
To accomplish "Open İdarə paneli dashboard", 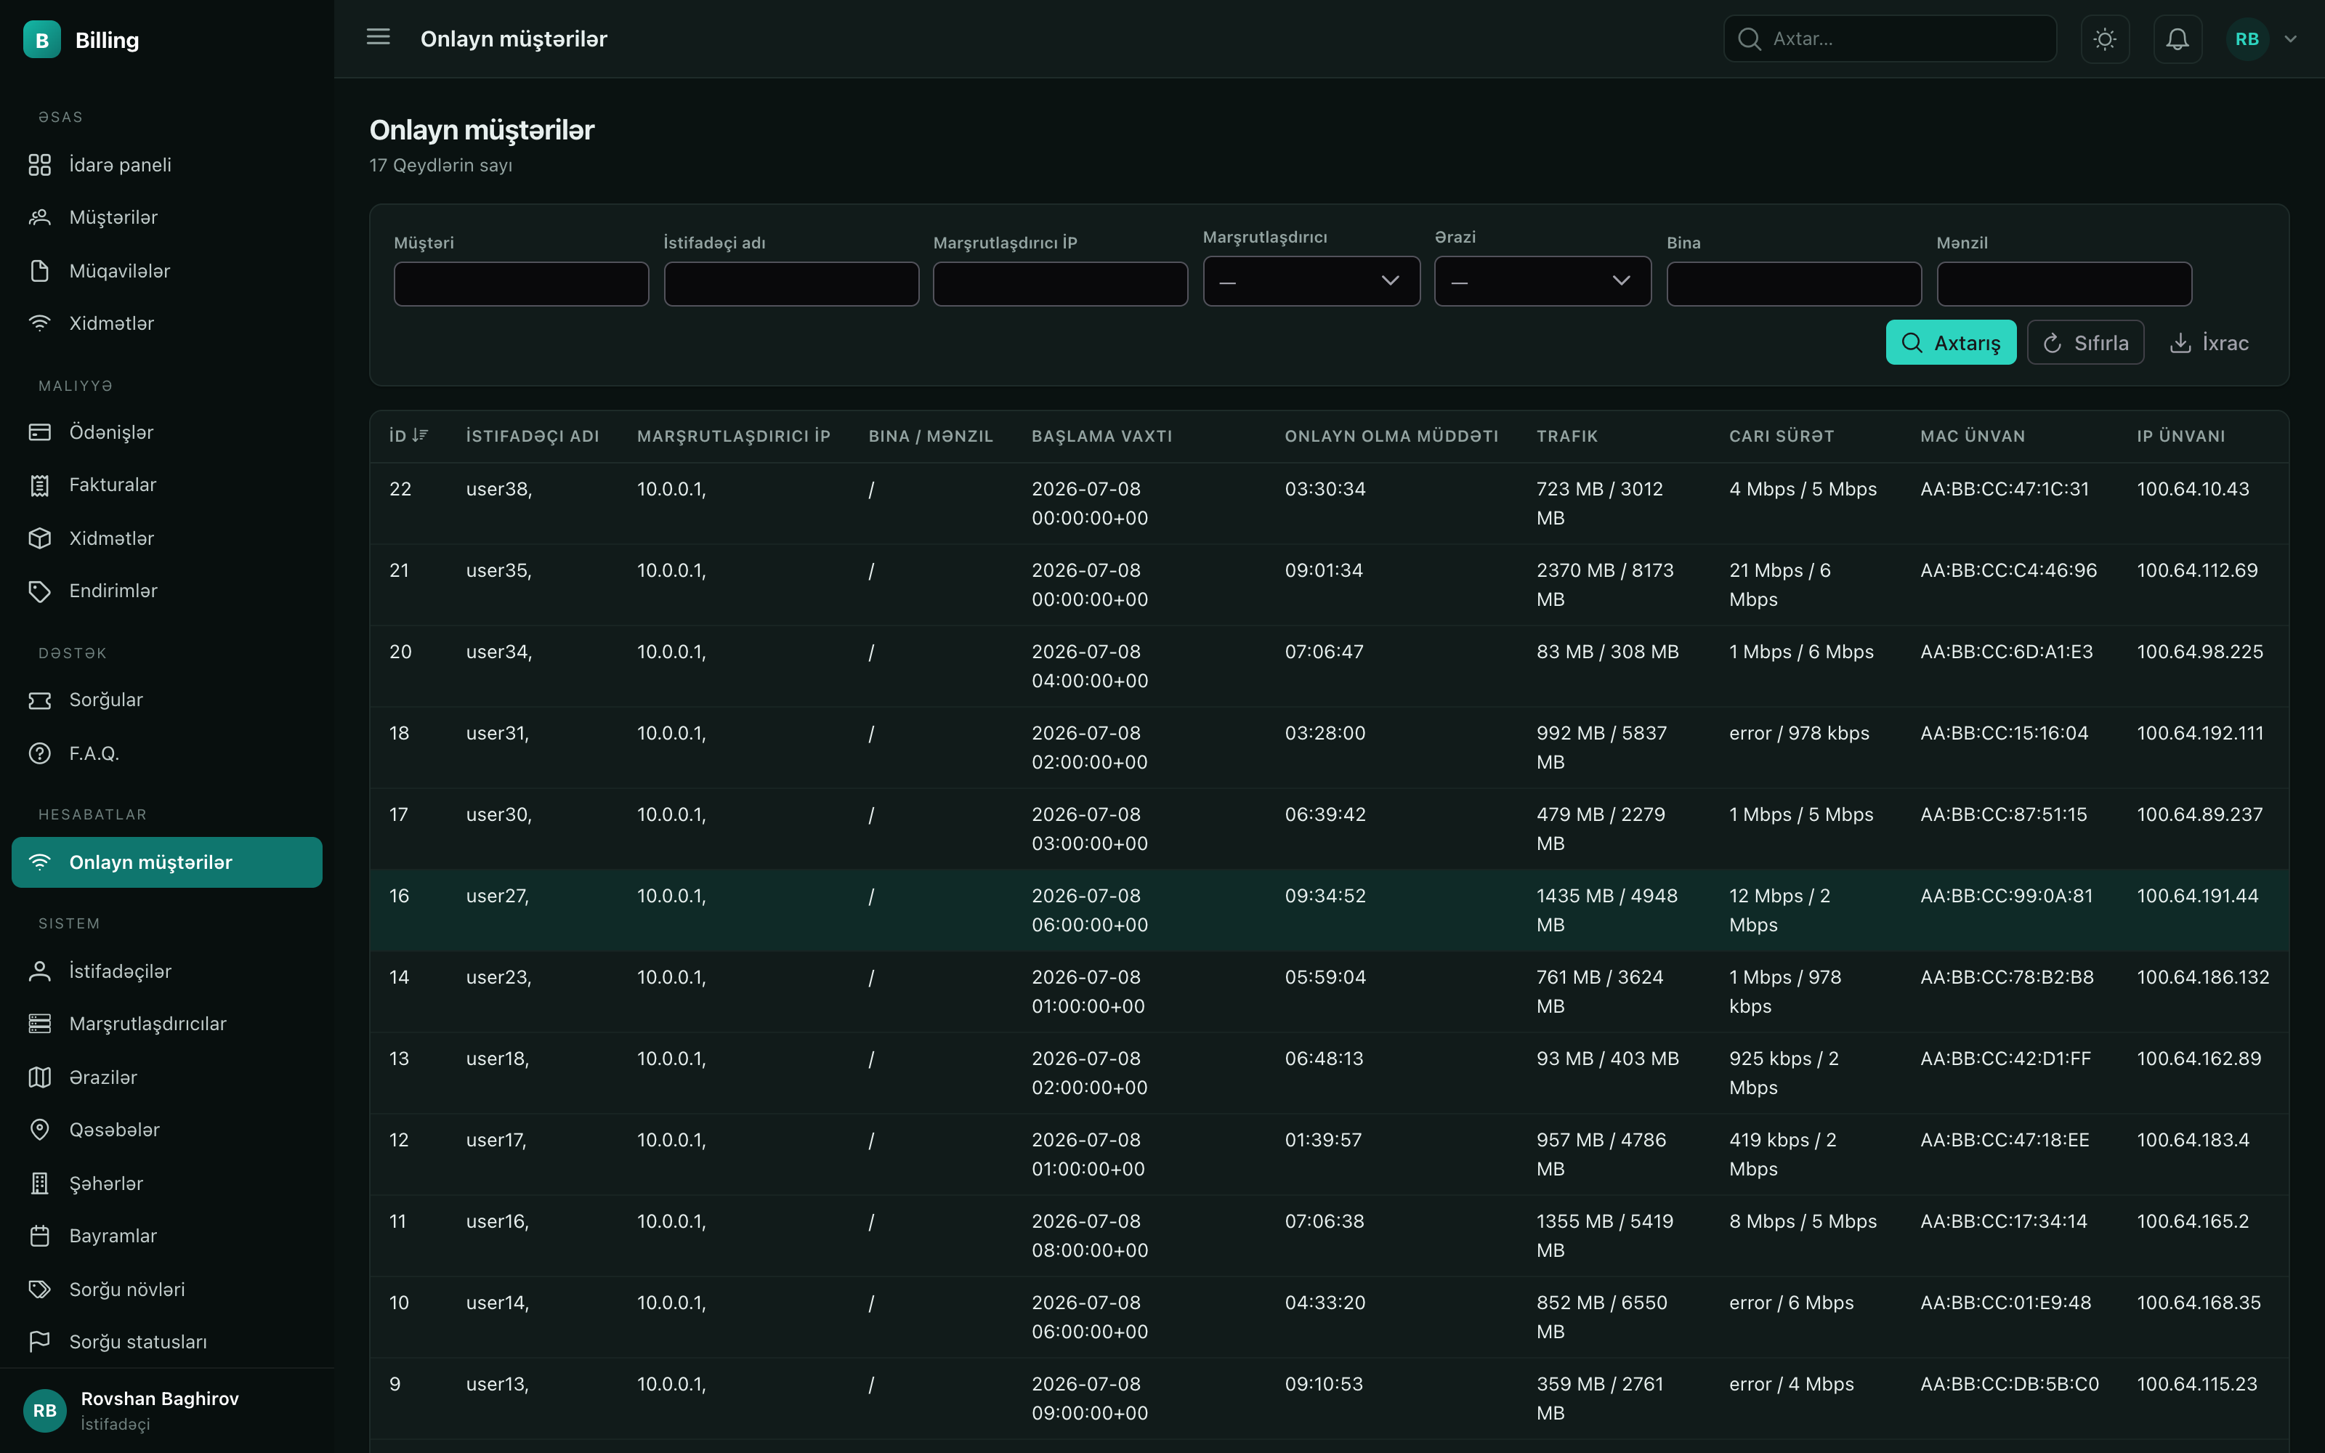I will point(167,166).
